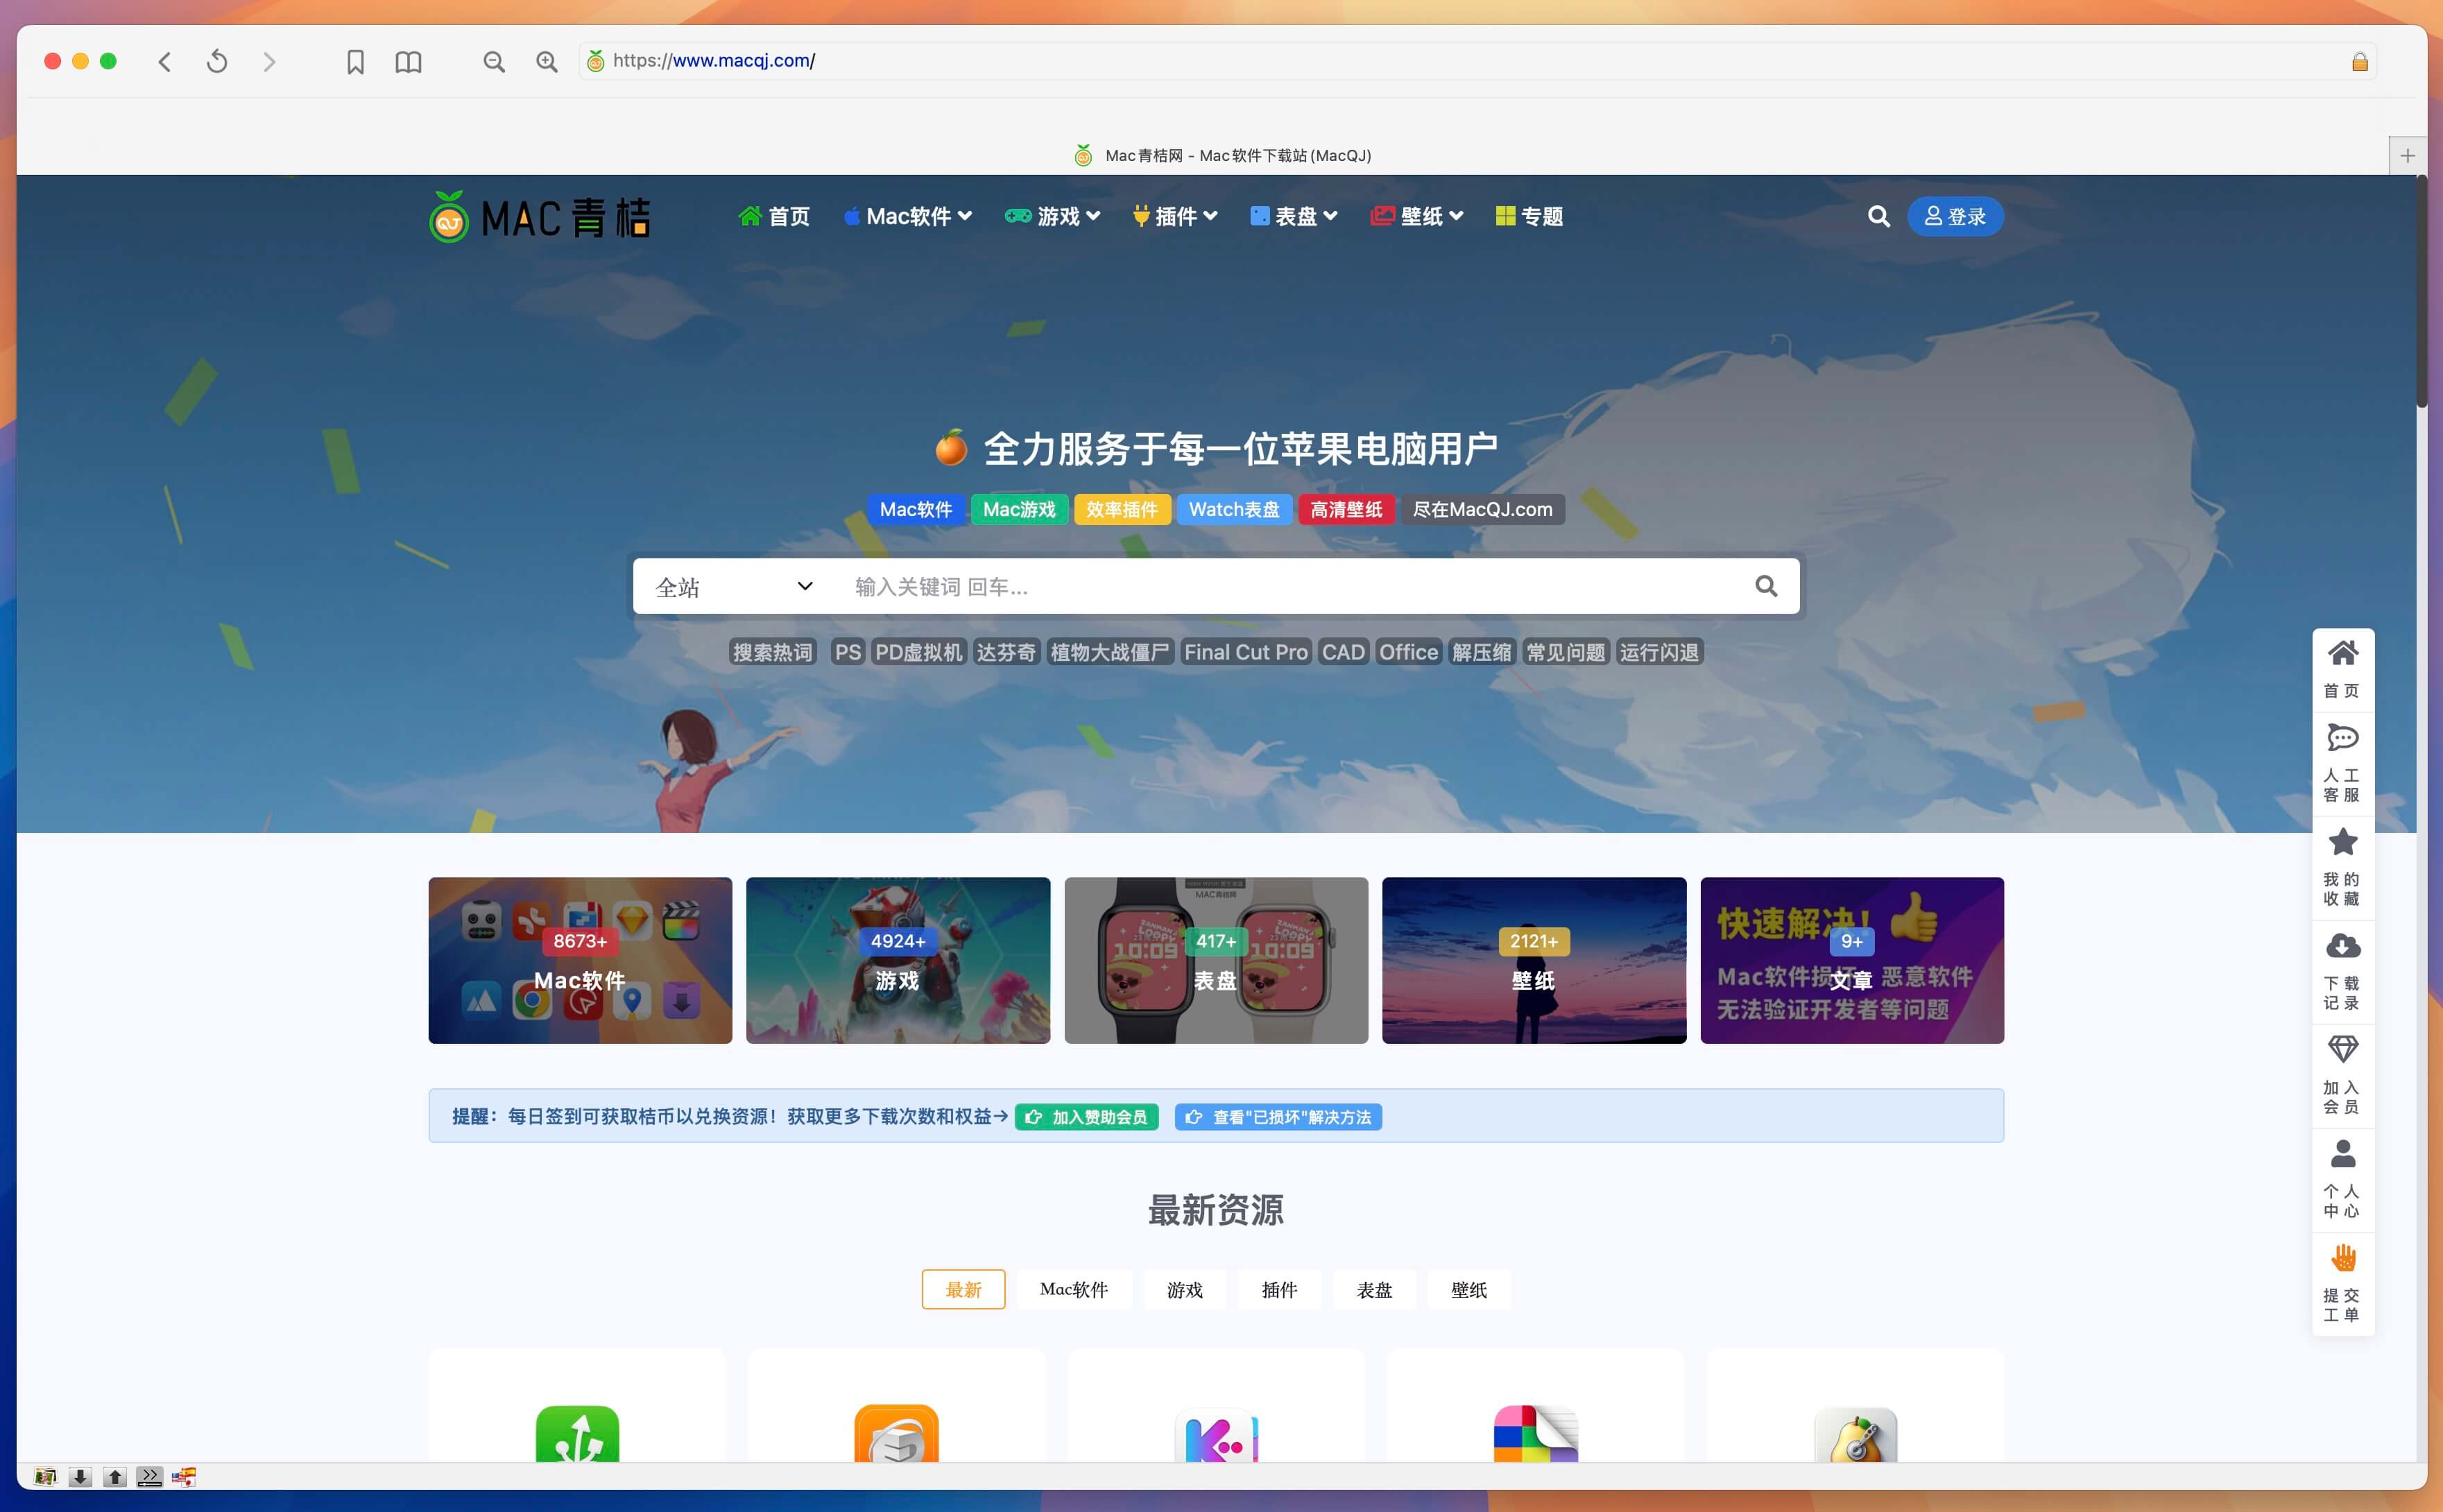The height and width of the screenshot is (1512, 2443).
Task: Click the double-chevron speed icon in status bar
Action: tap(149, 1476)
